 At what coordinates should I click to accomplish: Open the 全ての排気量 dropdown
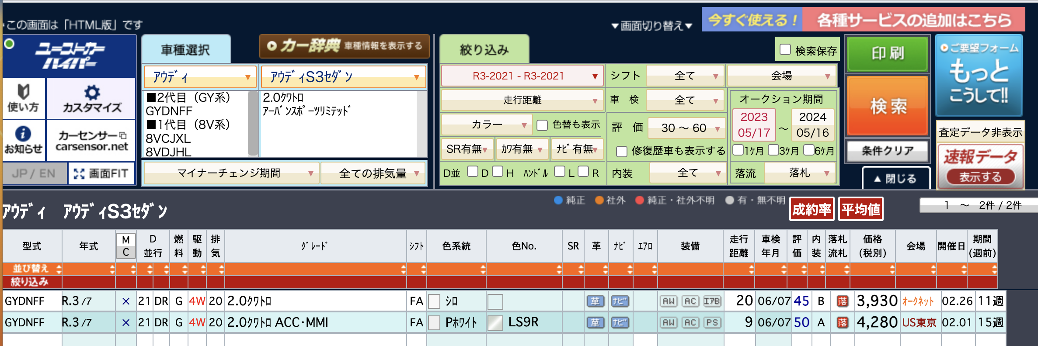tap(373, 173)
